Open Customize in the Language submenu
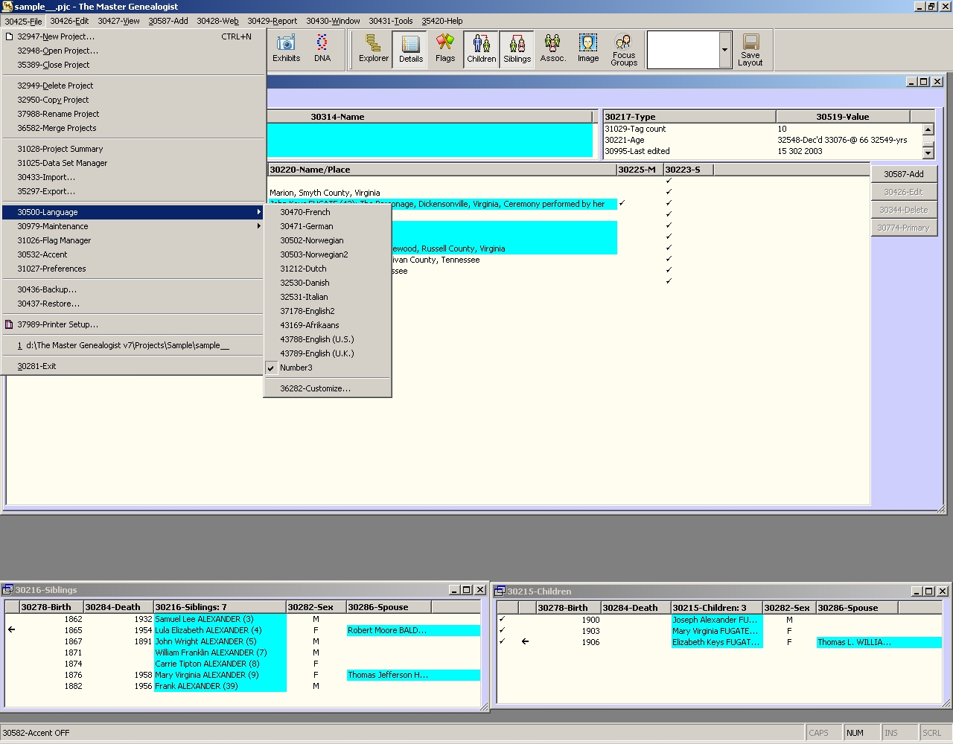 pos(328,388)
